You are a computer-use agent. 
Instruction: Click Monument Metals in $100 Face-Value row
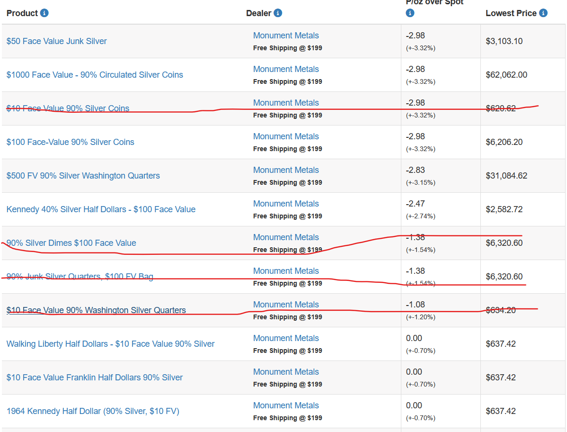(x=286, y=136)
